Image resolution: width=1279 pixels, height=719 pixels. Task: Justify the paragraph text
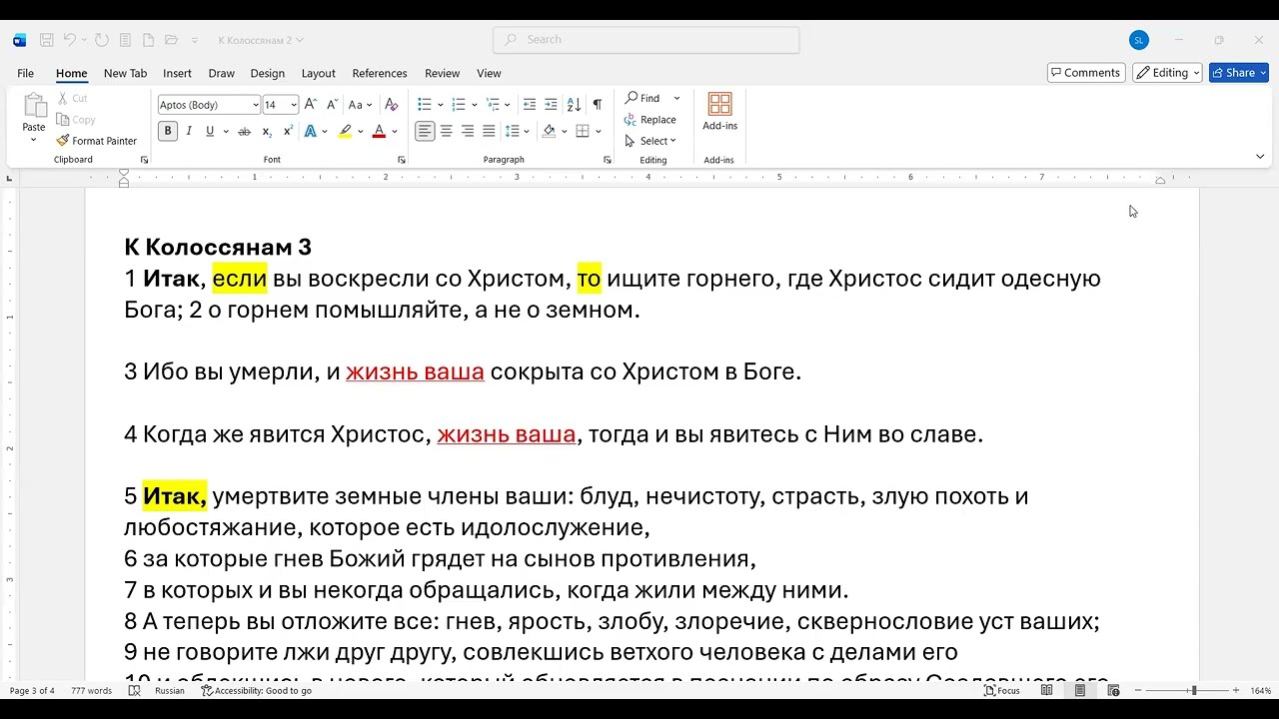[x=489, y=131]
